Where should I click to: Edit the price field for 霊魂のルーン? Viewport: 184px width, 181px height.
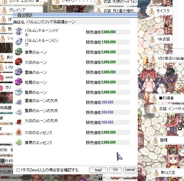pyautogui.click(x=116, y=72)
